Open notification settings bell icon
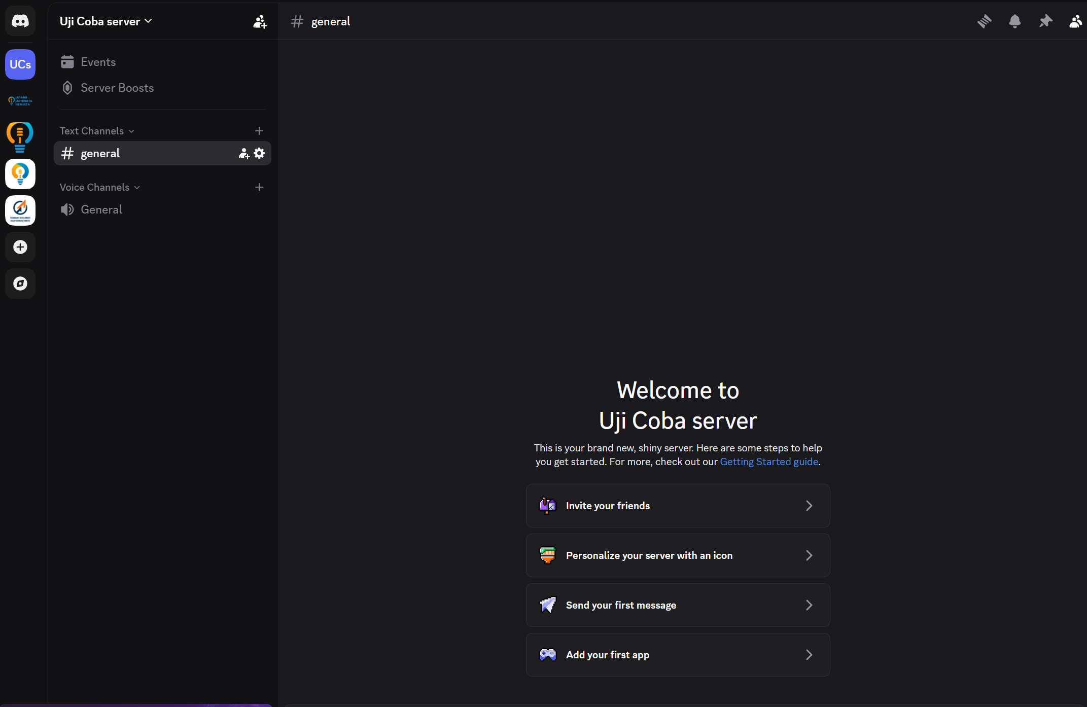The image size is (1087, 707). tap(1014, 21)
